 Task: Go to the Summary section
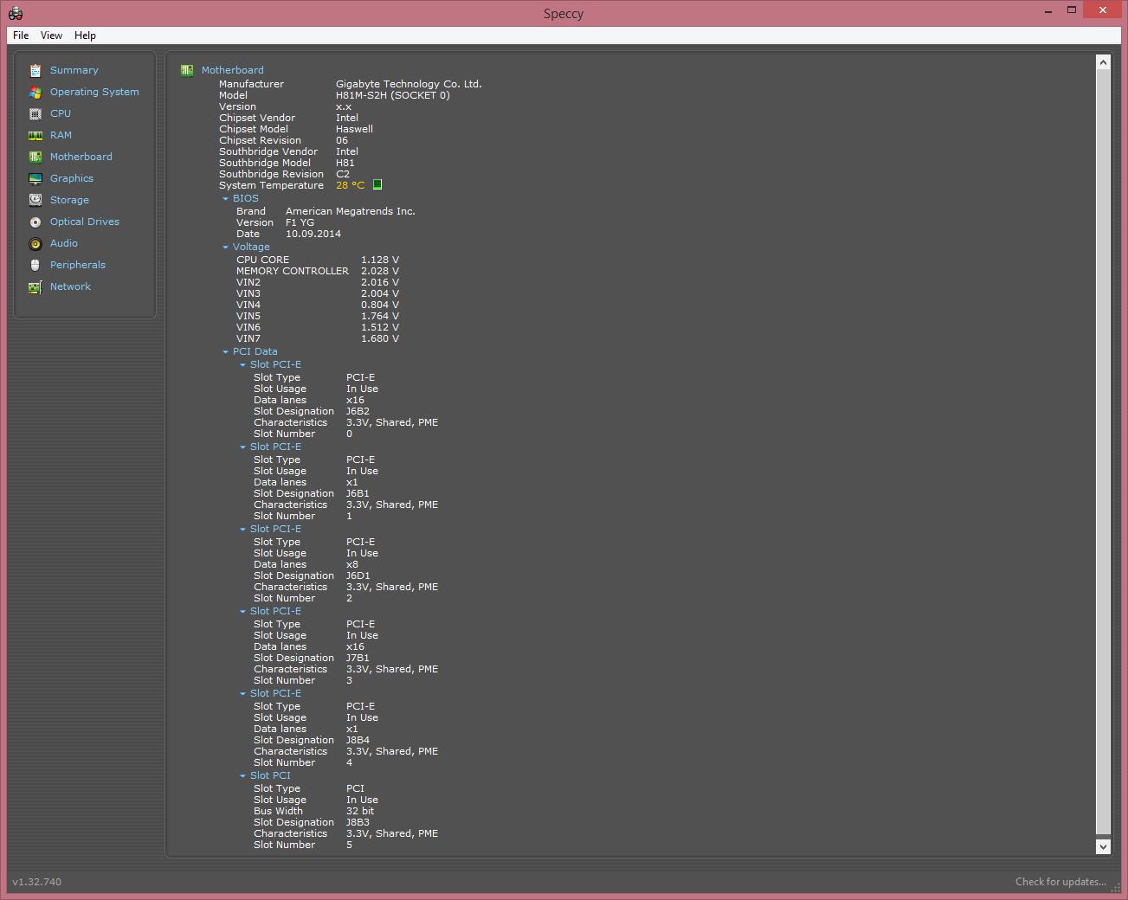tap(74, 70)
